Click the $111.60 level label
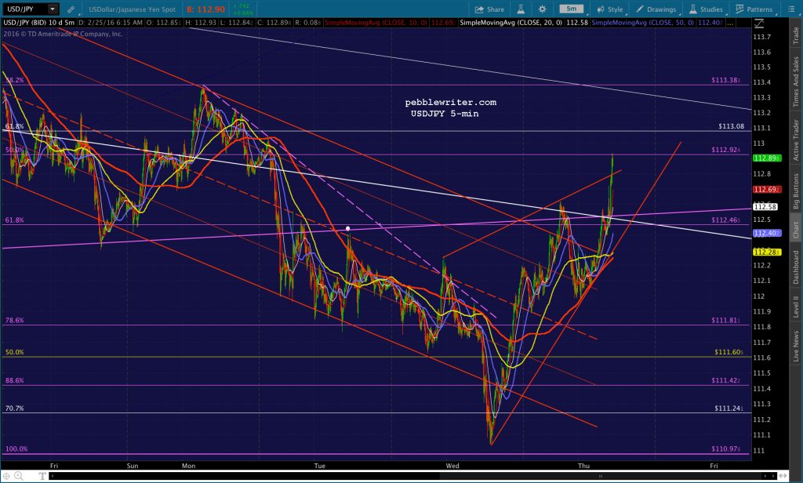Screen dimensions: 803x483 [729, 352]
